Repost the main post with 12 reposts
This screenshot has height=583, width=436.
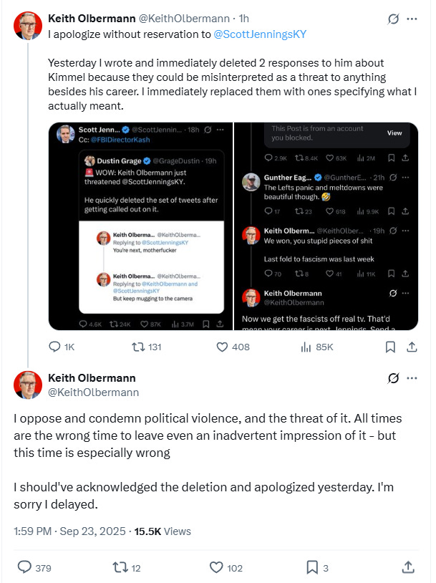pyautogui.click(x=121, y=567)
